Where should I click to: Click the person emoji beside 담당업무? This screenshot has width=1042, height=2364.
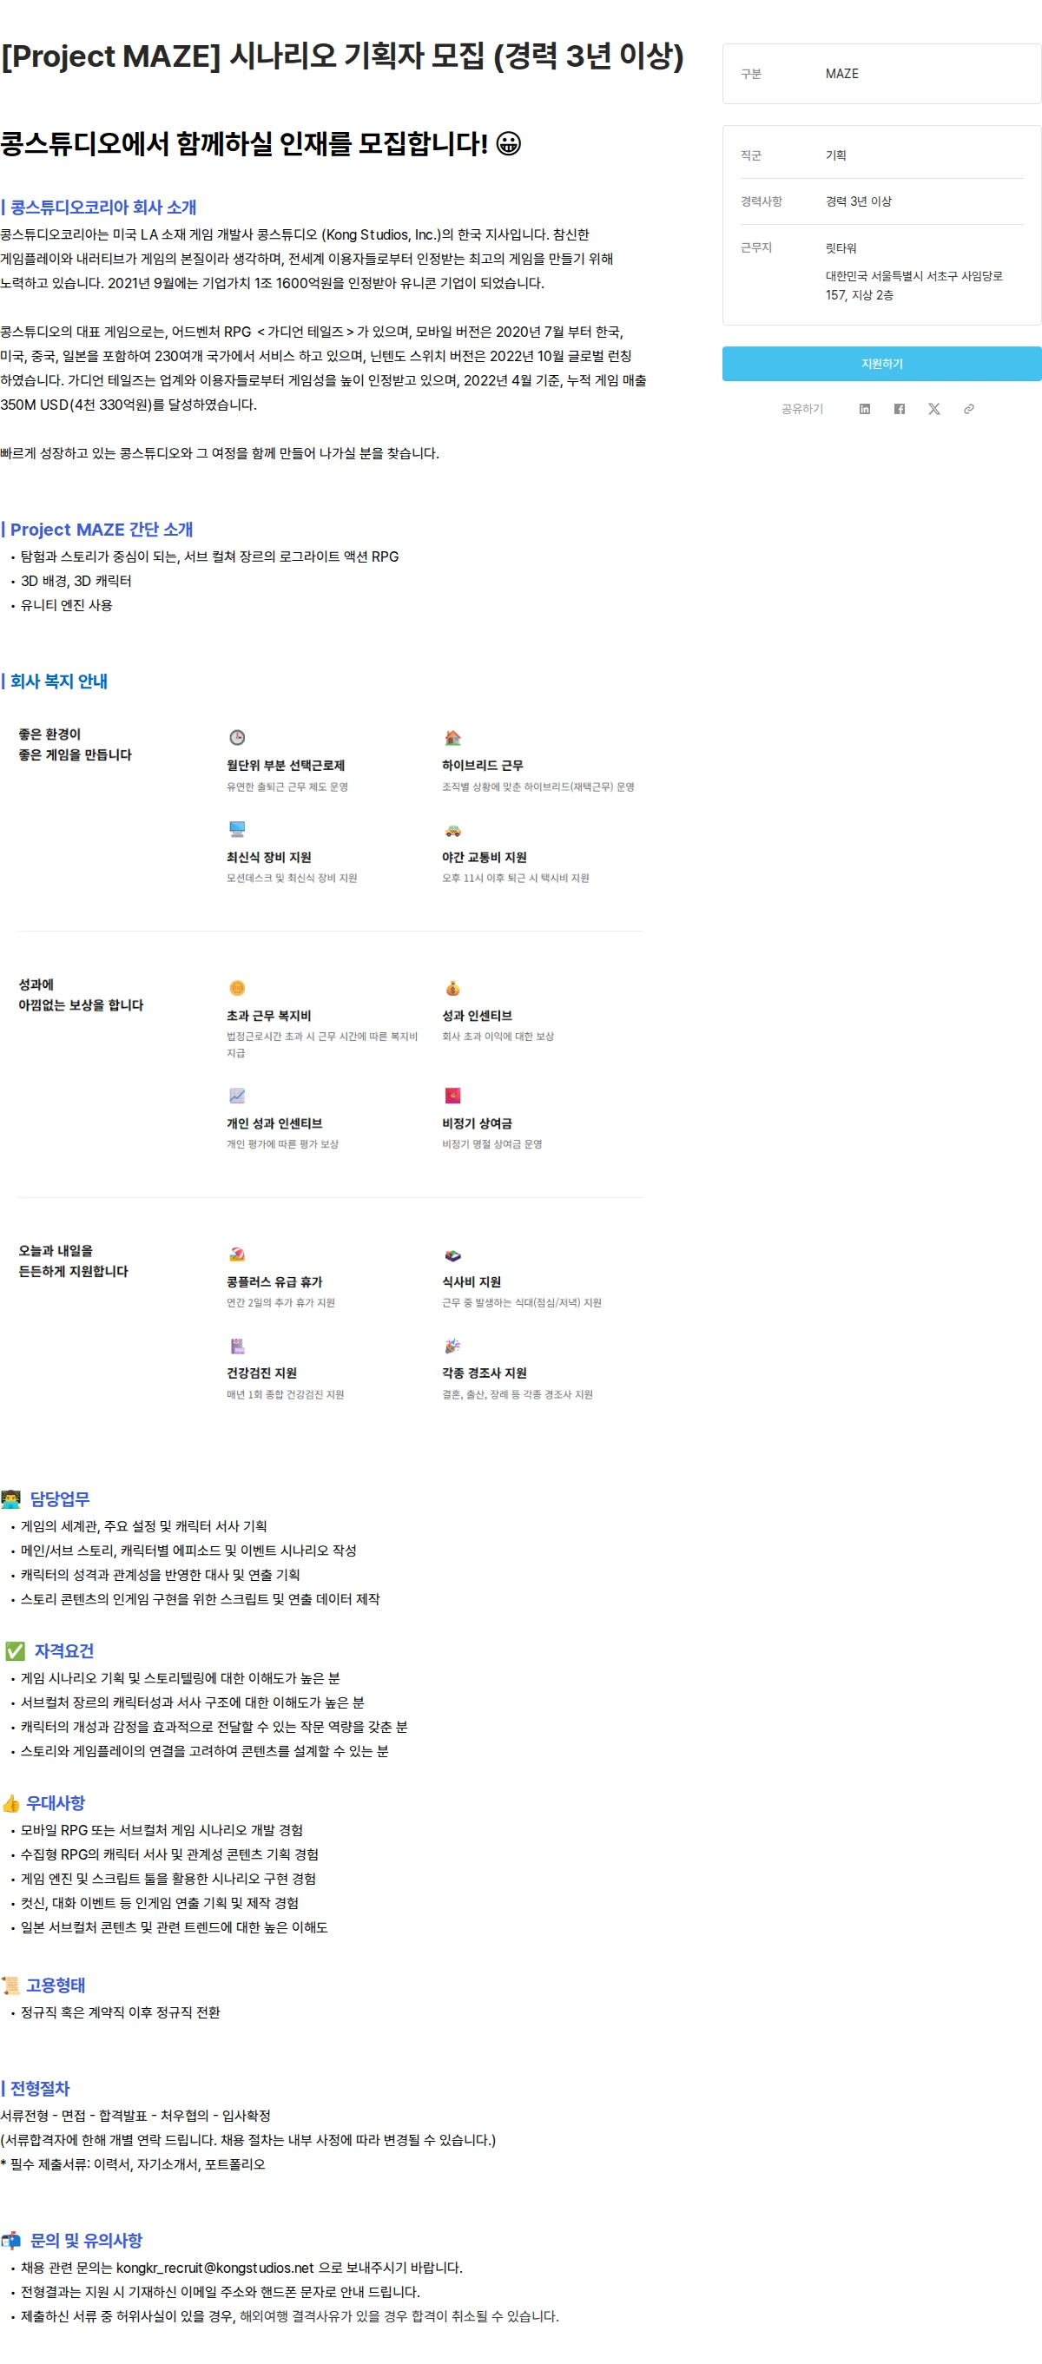11,1499
